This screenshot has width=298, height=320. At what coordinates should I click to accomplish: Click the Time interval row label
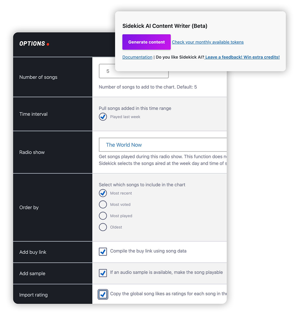pyautogui.click(x=33, y=114)
